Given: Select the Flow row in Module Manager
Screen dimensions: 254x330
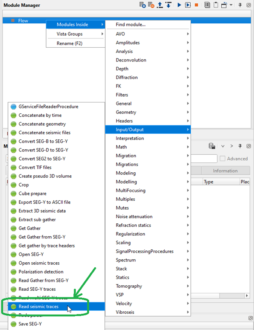Looking at the screenshot, I should click(127, 20).
